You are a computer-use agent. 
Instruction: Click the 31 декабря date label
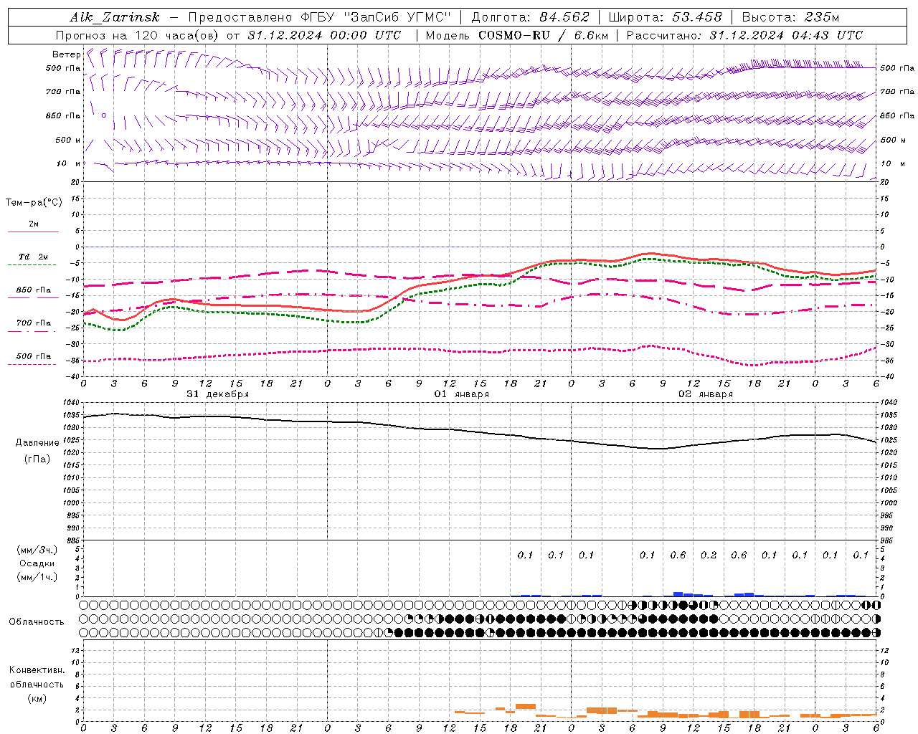click(218, 394)
